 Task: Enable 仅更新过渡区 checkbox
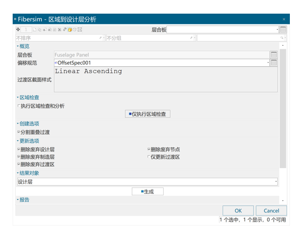pos(149,156)
